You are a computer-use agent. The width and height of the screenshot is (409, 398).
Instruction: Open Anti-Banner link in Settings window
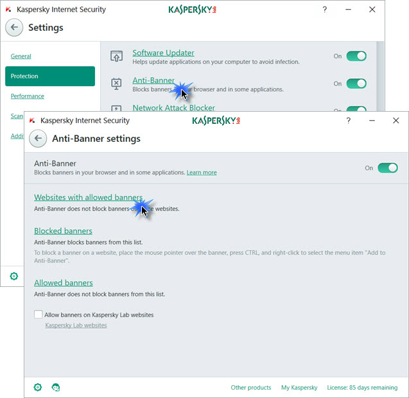click(153, 80)
